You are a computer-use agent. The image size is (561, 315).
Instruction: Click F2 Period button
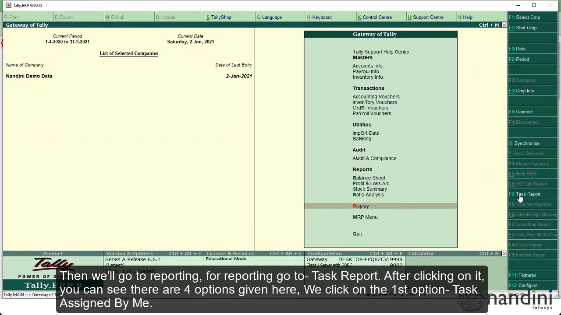533,59
